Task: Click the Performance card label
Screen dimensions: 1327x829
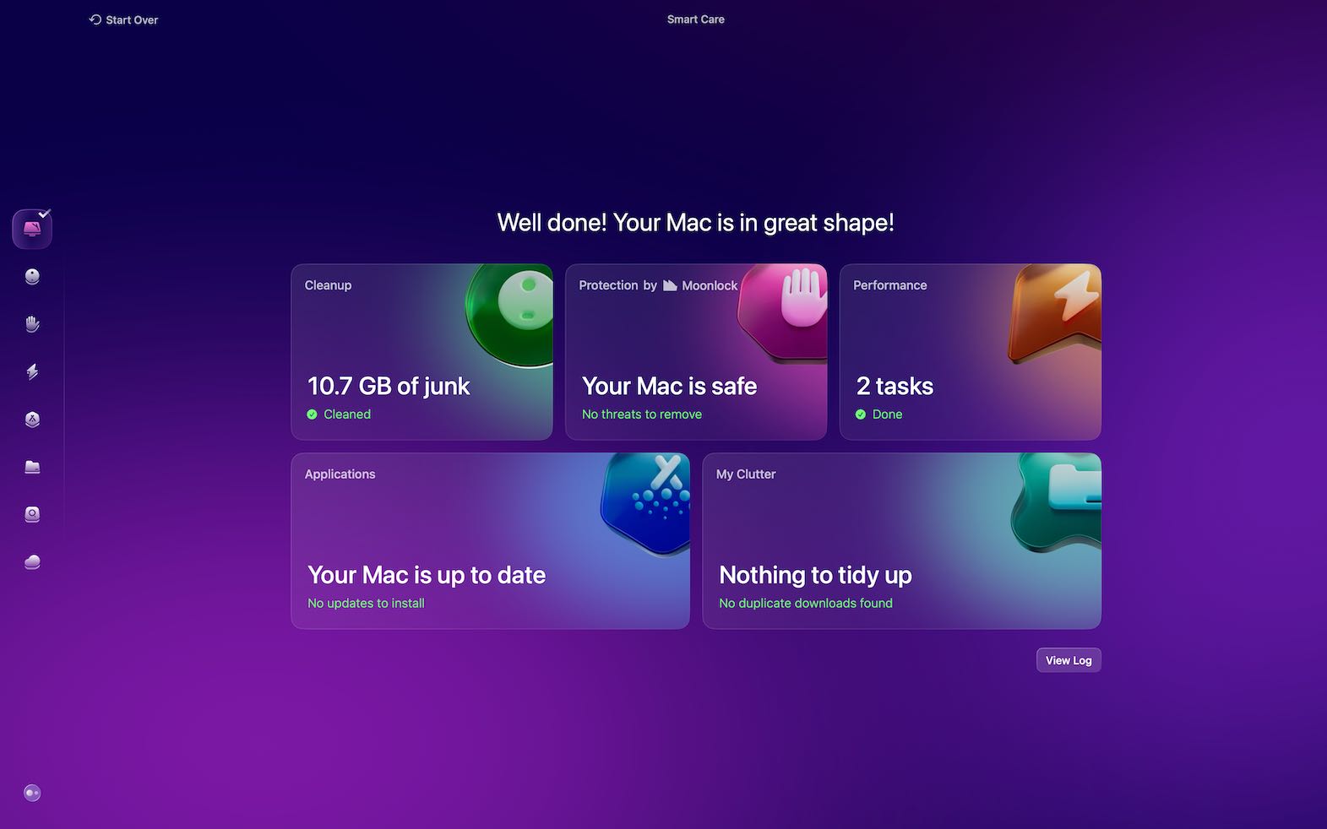Action: click(889, 285)
